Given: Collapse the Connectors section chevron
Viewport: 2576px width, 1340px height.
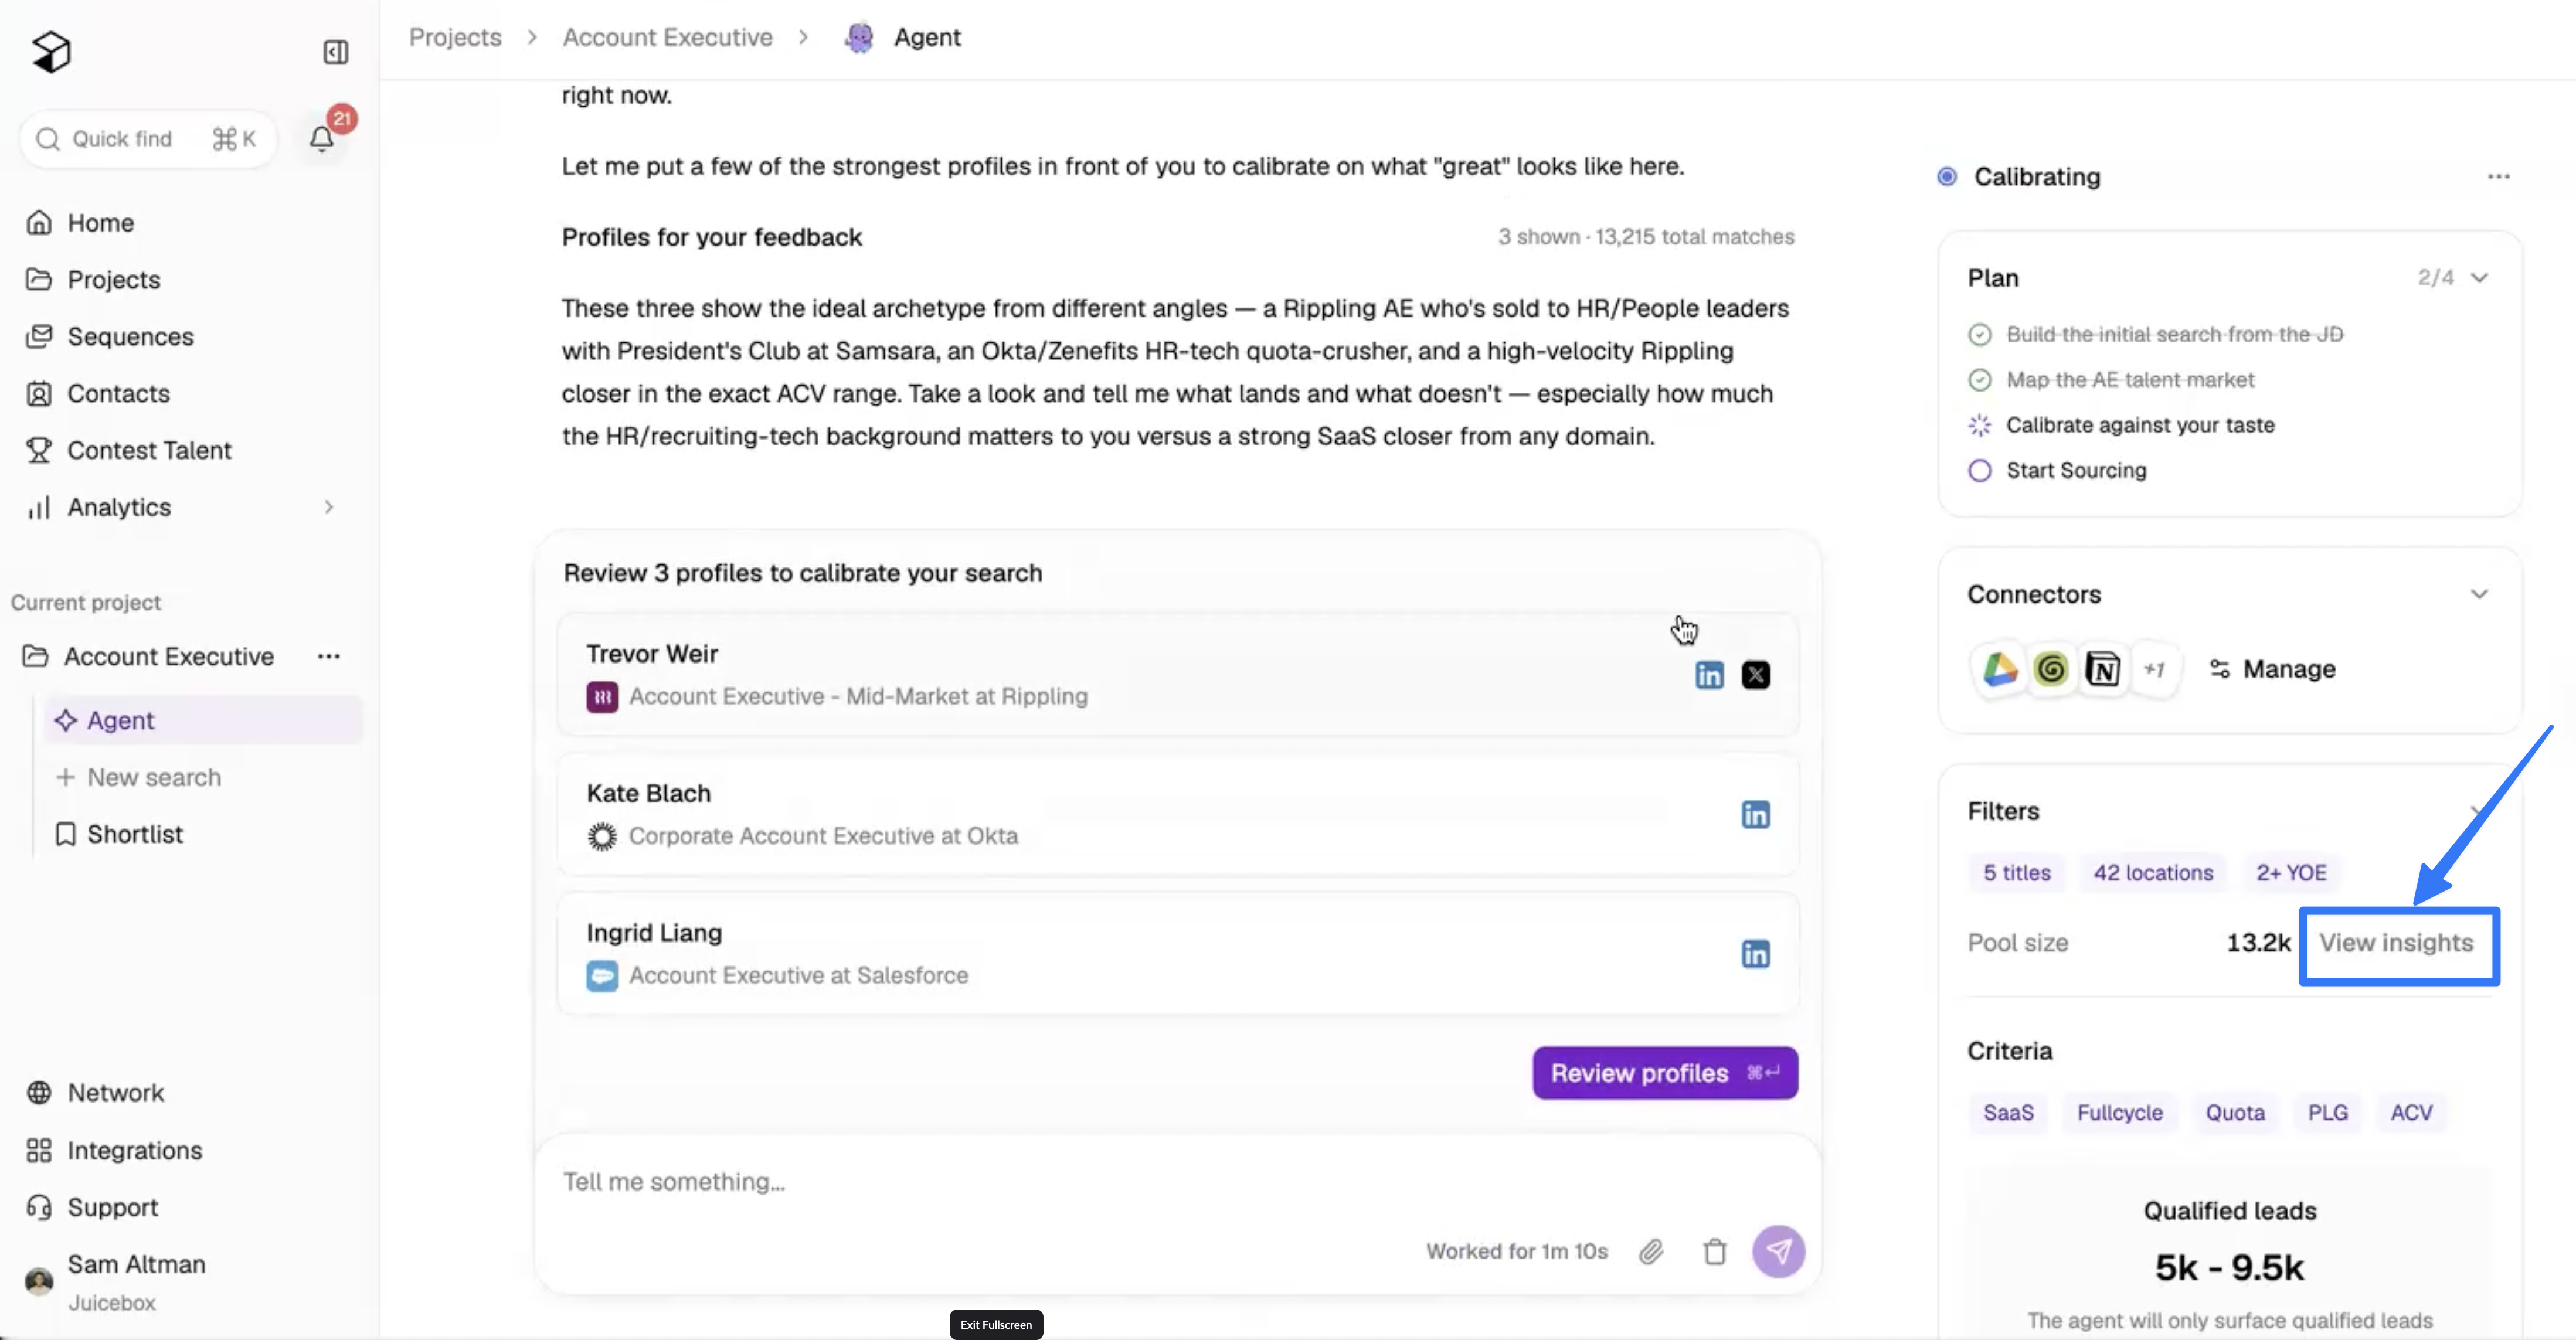Looking at the screenshot, I should pos(2479,594).
